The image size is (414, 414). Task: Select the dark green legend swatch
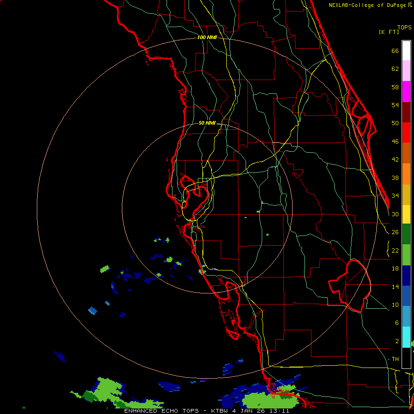406,234
